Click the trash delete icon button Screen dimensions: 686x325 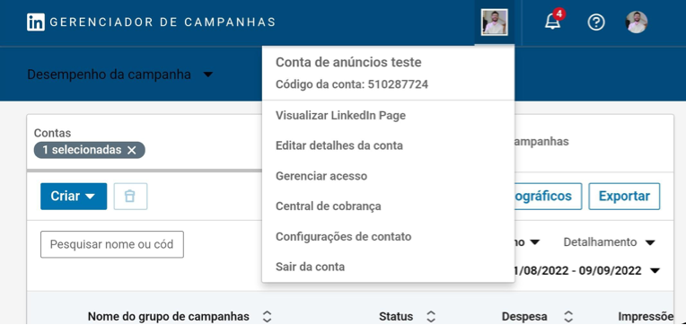(x=130, y=197)
